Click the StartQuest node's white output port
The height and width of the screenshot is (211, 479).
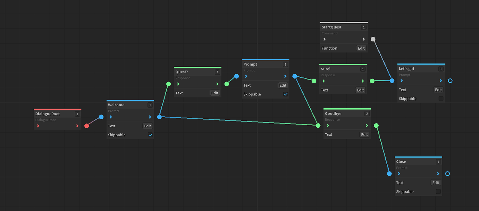pyautogui.click(x=373, y=39)
